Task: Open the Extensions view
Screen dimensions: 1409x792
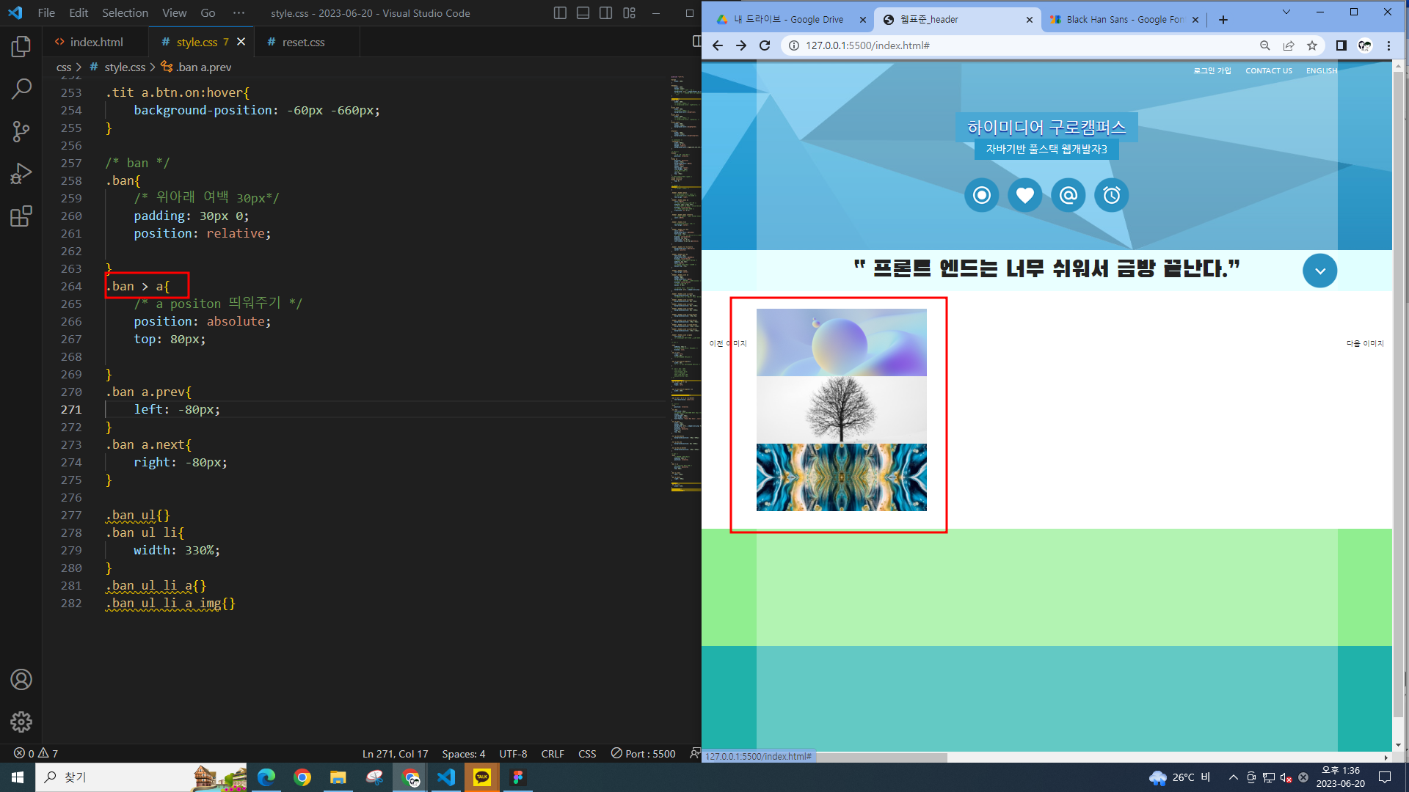Action: tap(21, 216)
